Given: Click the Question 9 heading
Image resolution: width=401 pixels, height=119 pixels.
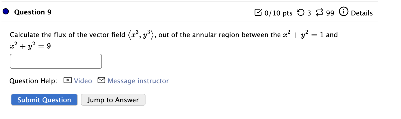Looking at the screenshot, I should [33, 12].
